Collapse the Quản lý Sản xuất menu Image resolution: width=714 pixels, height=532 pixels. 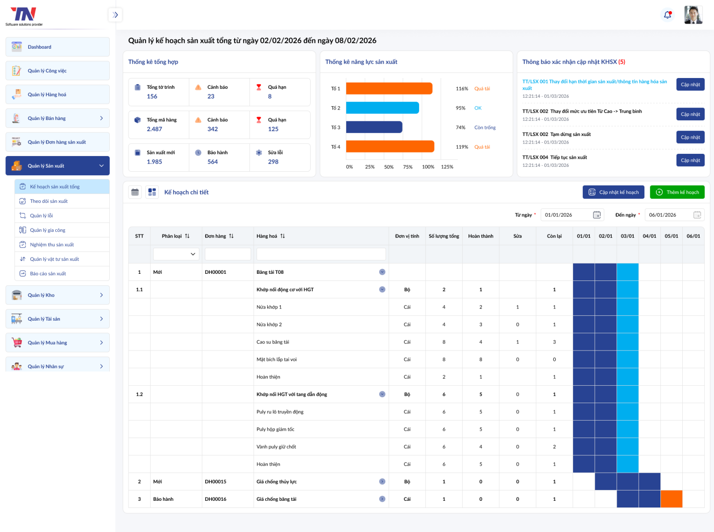pyautogui.click(x=101, y=166)
